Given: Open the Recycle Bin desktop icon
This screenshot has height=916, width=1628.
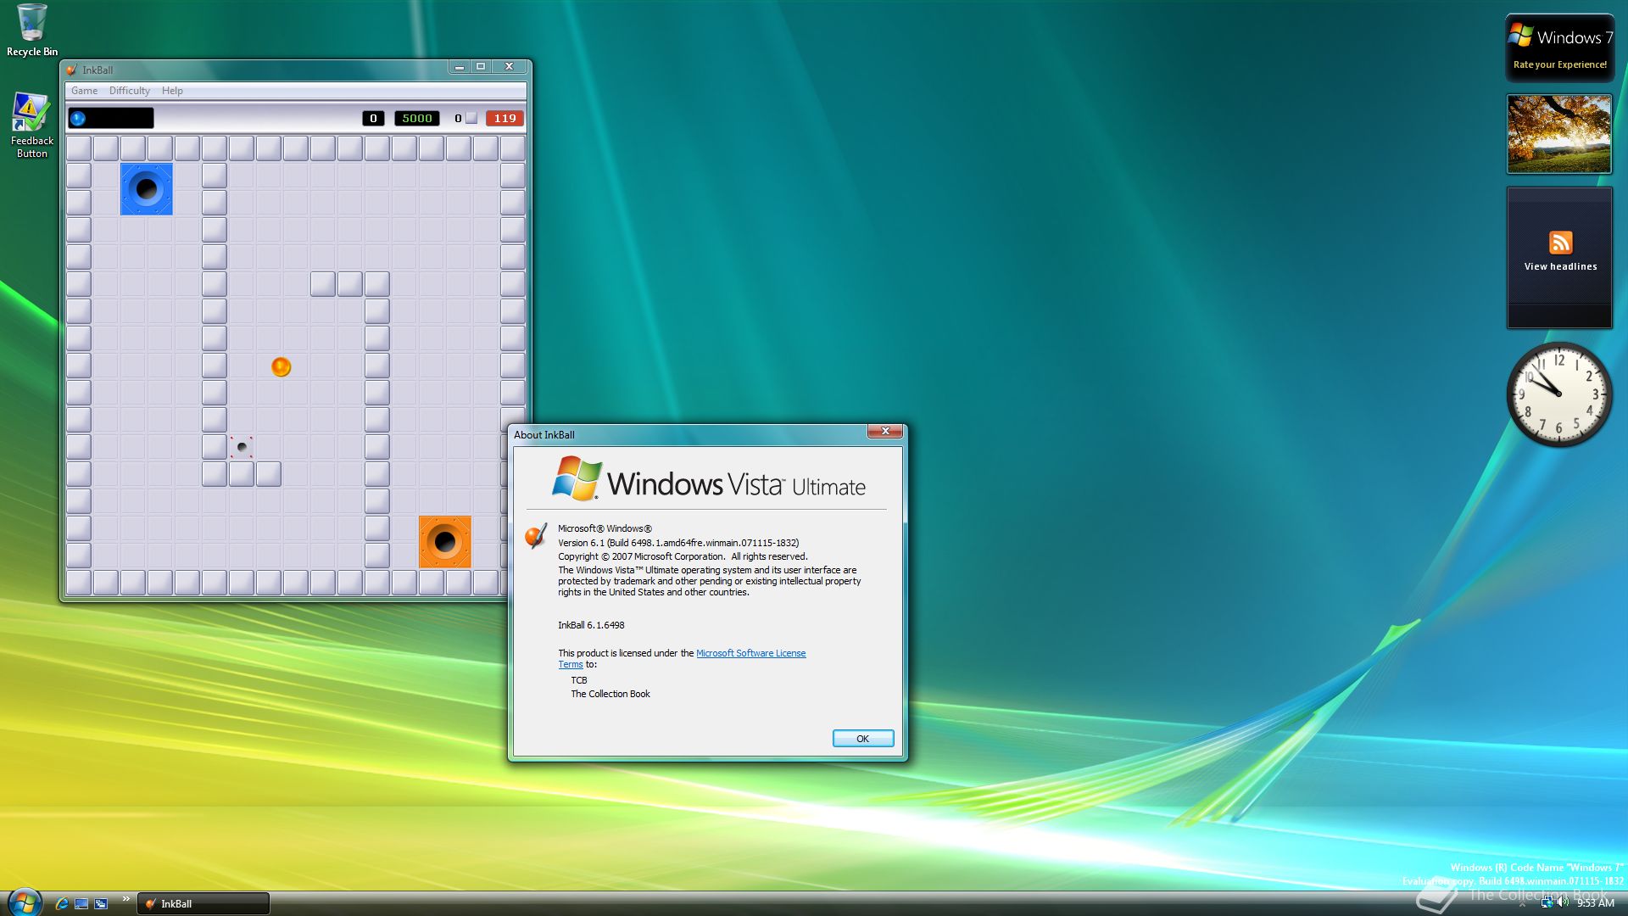Looking at the screenshot, I should coord(32,30).
